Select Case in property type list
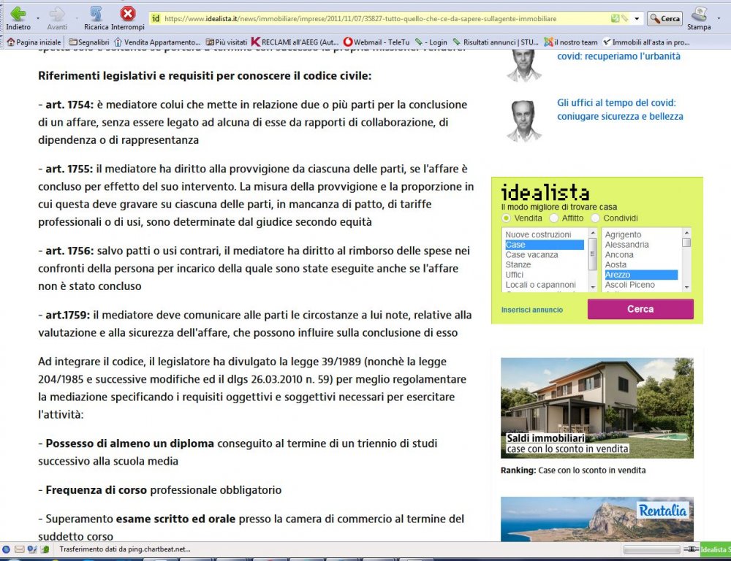Image resolution: width=731 pixels, height=561 pixels. tap(545, 245)
